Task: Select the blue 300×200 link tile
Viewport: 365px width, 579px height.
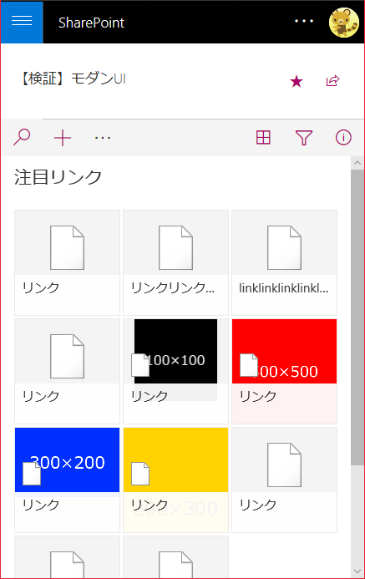Action: point(67,480)
